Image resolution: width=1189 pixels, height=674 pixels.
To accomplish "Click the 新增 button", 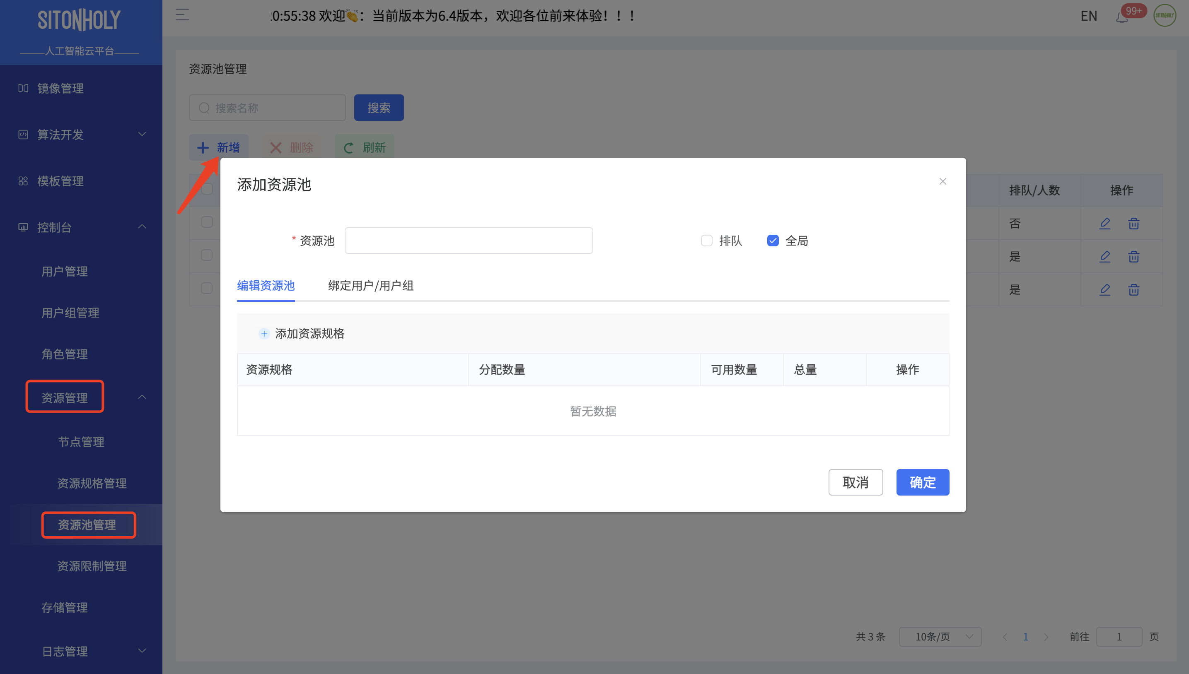I will 218,148.
